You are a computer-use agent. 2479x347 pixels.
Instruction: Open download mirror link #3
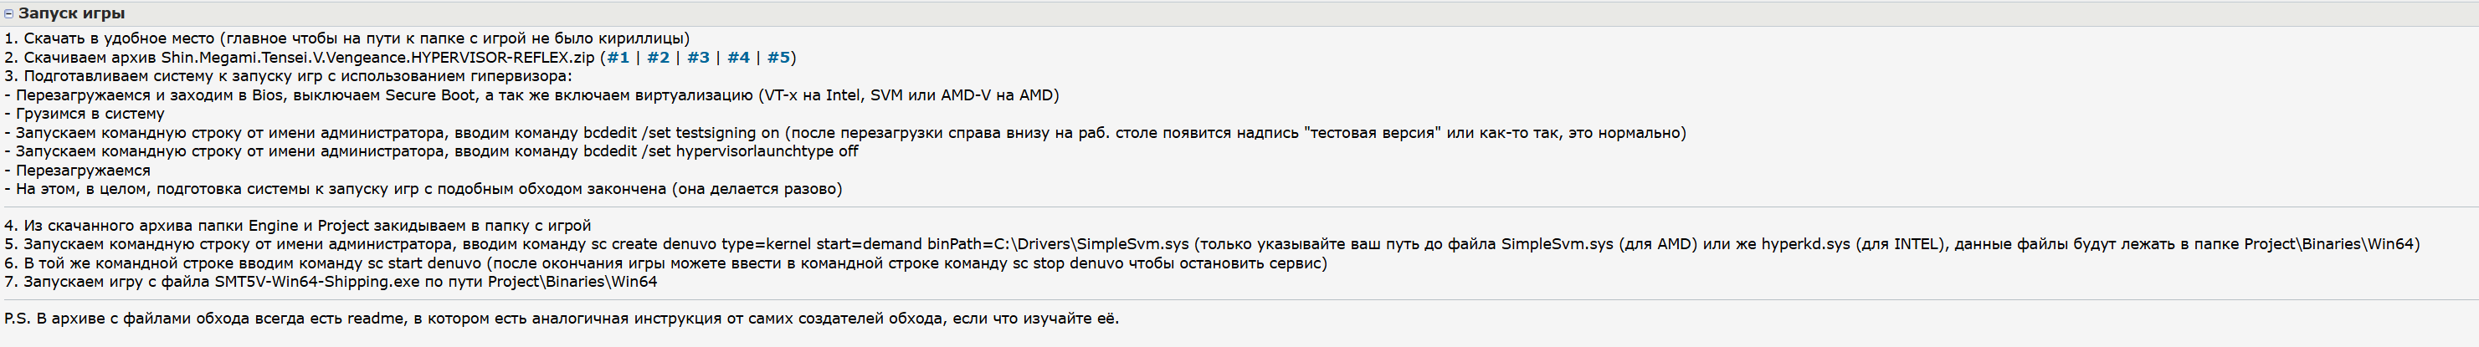coord(698,58)
